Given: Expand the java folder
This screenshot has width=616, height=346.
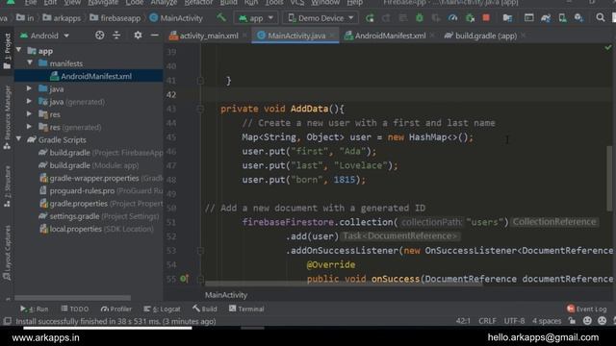Looking at the screenshot, I should point(29,88).
